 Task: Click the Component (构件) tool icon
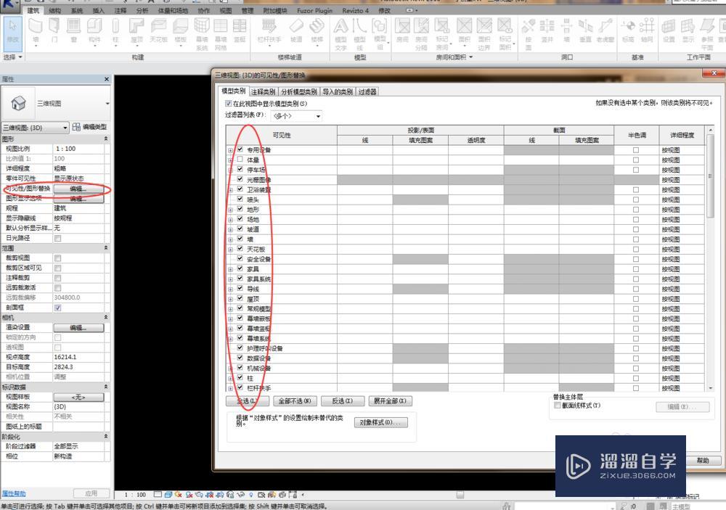click(94, 30)
